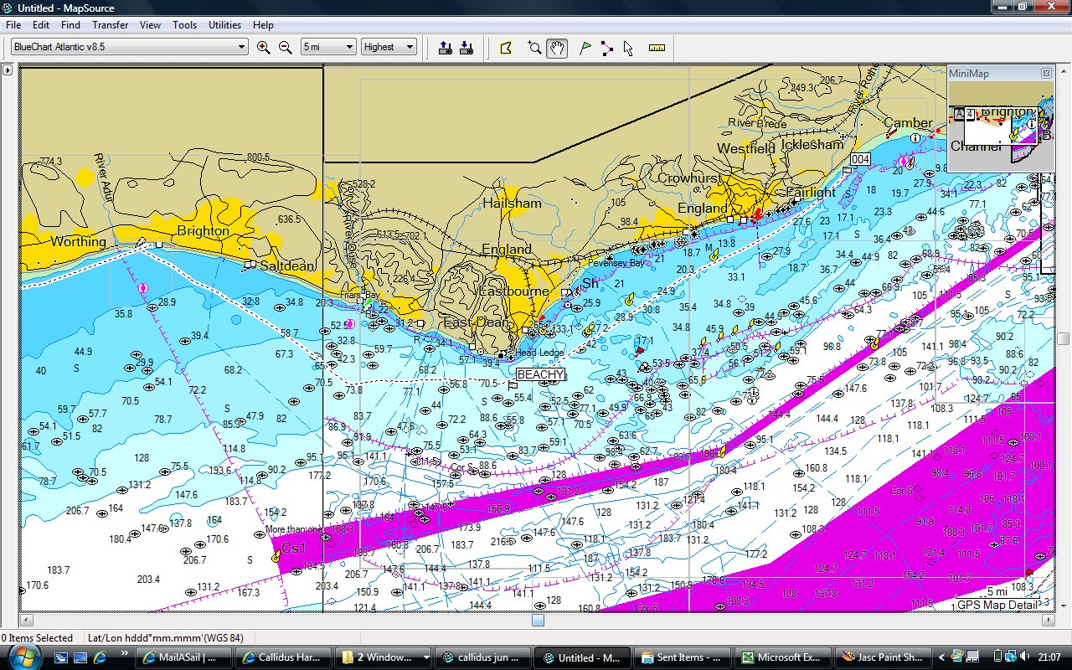Switch to Callidus Har... taskbar window
Viewport: 1072px width, 670px height.
coord(283,657)
